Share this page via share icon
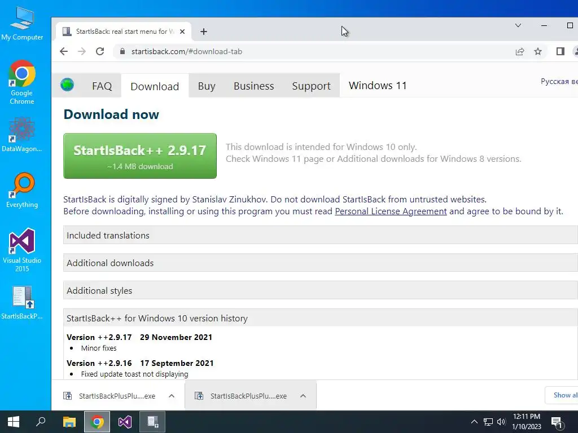Viewport: 578px width, 433px height. (520, 51)
